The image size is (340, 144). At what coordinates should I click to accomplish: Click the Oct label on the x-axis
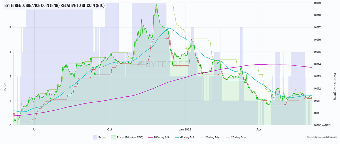(x=110, y=130)
